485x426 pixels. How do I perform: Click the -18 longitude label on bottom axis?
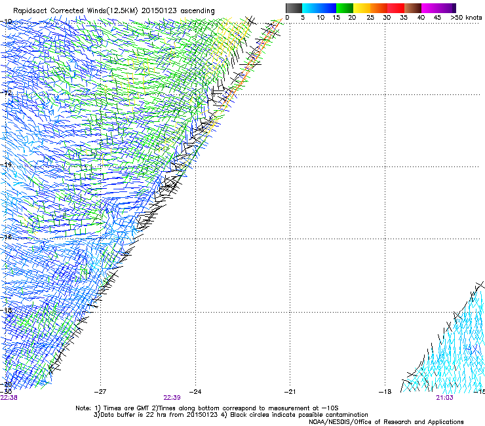pyautogui.click(x=385, y=392)
